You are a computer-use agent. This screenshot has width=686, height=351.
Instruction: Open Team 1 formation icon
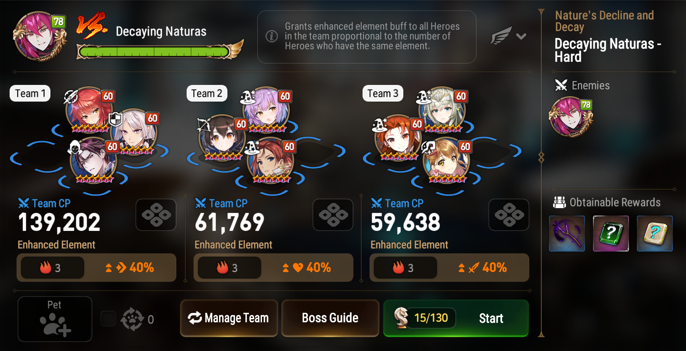[x=156, y=215]
